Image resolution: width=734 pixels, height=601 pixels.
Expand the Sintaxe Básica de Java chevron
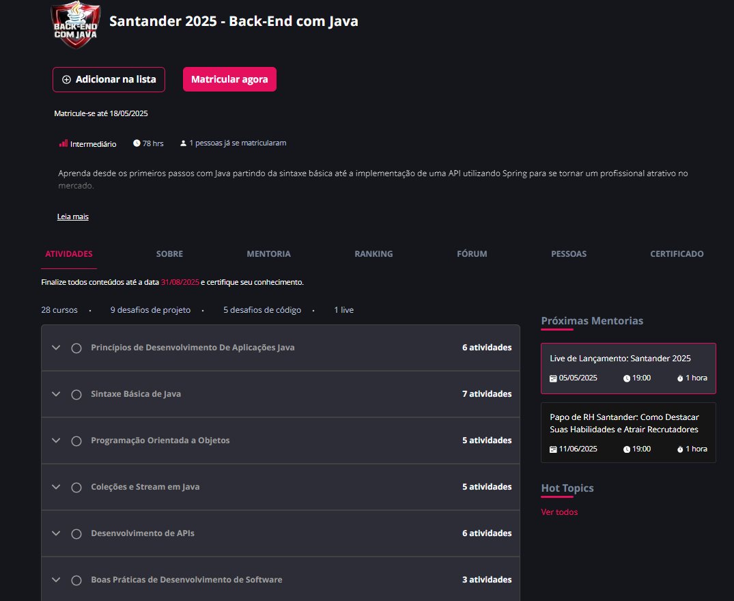click(56, 394)
